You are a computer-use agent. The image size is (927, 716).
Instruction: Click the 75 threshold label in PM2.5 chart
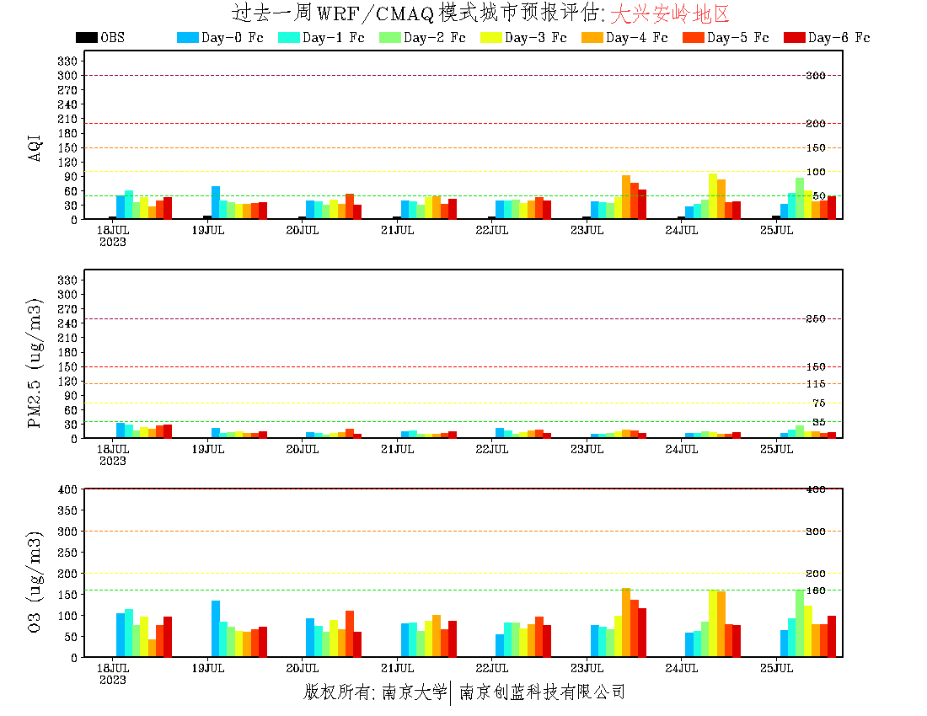[x=818, y=403]
